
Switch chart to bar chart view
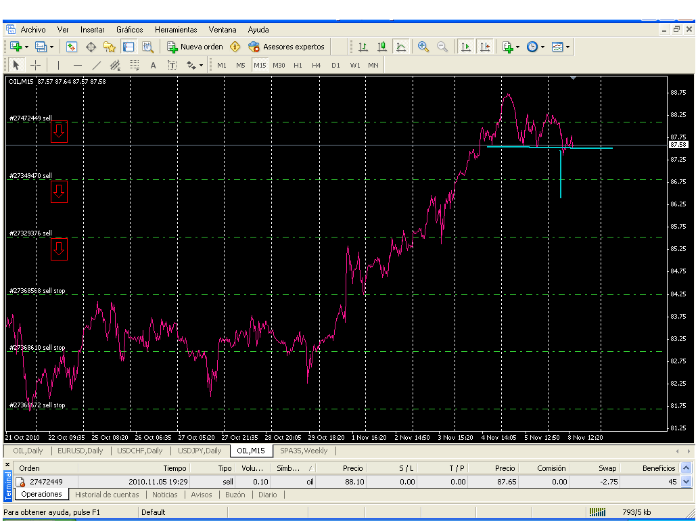(x=363, y=47)
